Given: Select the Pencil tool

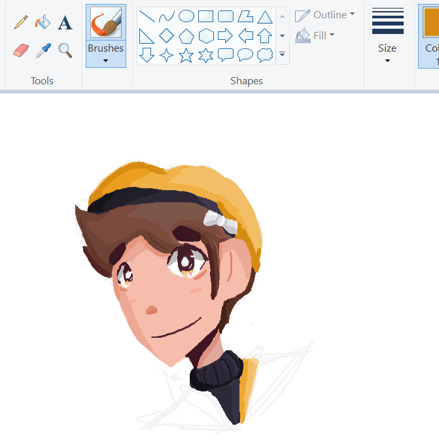Looking at the screenshot, I should point(21,22).
